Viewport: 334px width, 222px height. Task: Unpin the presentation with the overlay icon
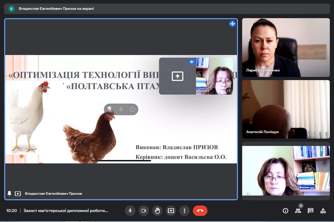coord(109,109)
